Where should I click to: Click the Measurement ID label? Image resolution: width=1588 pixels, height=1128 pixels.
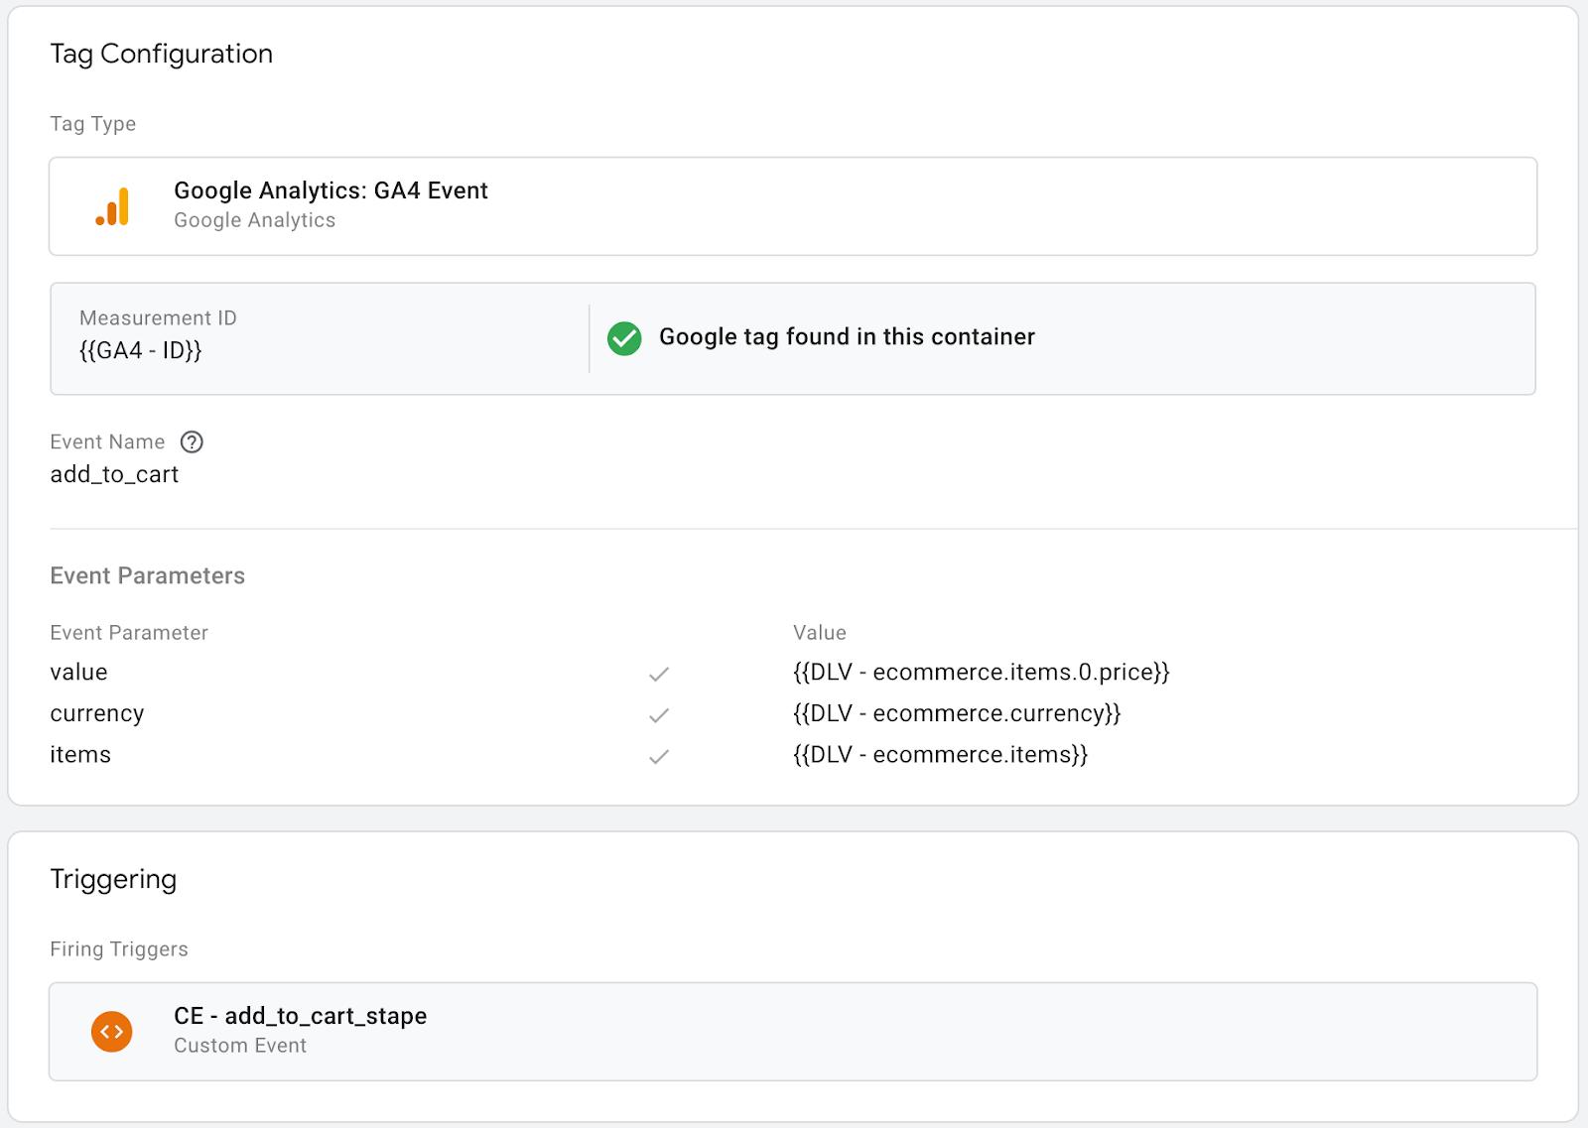pyautogui.click(x=158, y=318)
